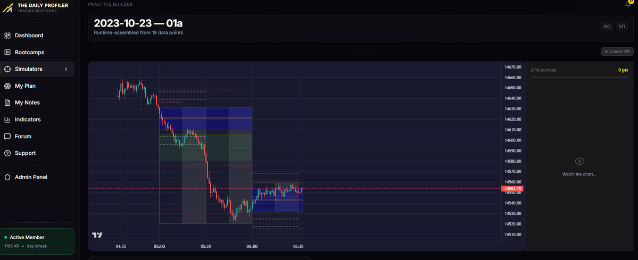638x260 pixels.
Task: Click the Admin Panel shield icon
Action: (x=7, y=177)
